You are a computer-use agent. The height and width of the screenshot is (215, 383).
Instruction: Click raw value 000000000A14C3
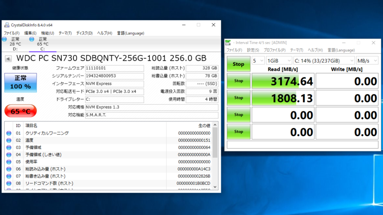(x=194, y=169)
